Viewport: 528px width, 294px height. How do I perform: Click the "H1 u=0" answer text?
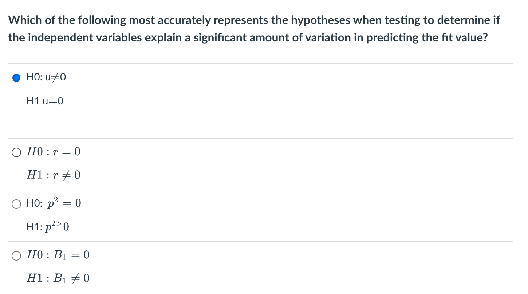tap(45, 102)
